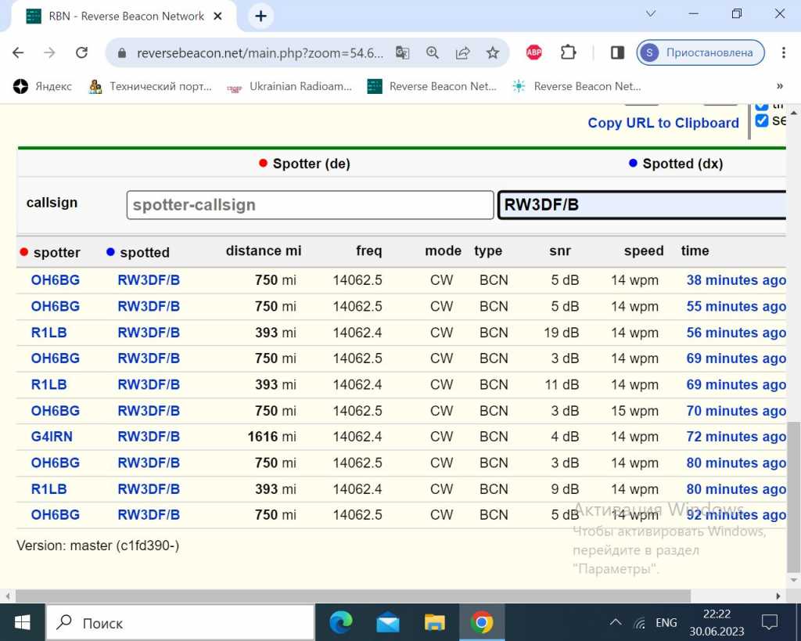Open File Explorer from the taskbar
801x641 pixels.
435,622
